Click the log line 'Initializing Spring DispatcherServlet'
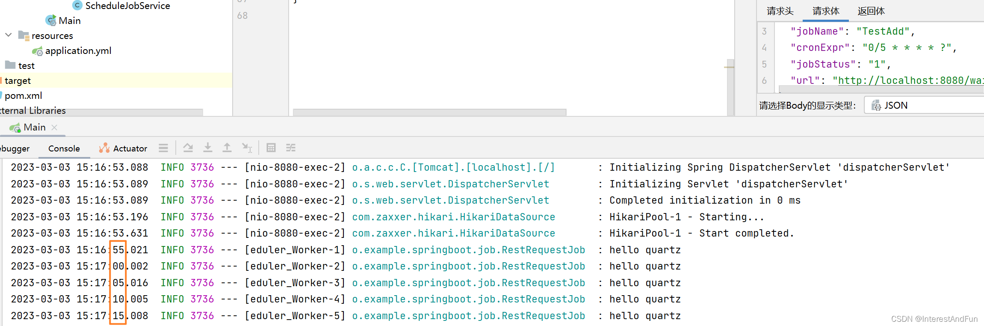This screenshot has height=326, width=984. point(780,167)
